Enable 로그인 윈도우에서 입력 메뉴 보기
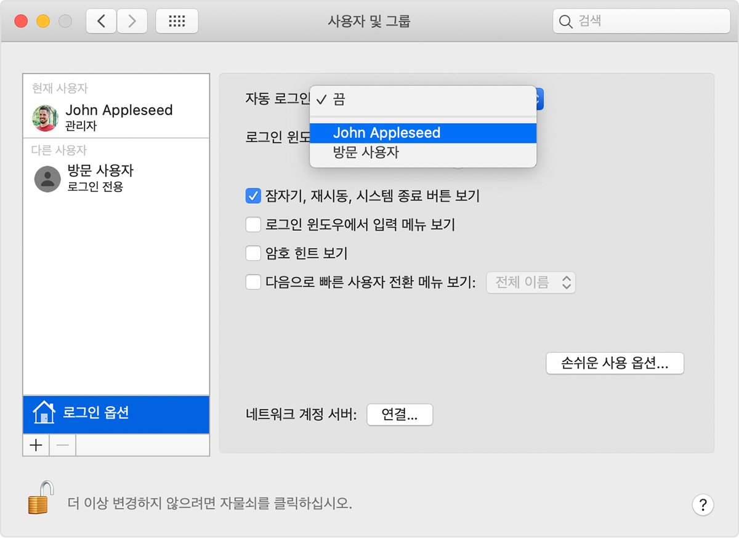 tap(253, 225)
